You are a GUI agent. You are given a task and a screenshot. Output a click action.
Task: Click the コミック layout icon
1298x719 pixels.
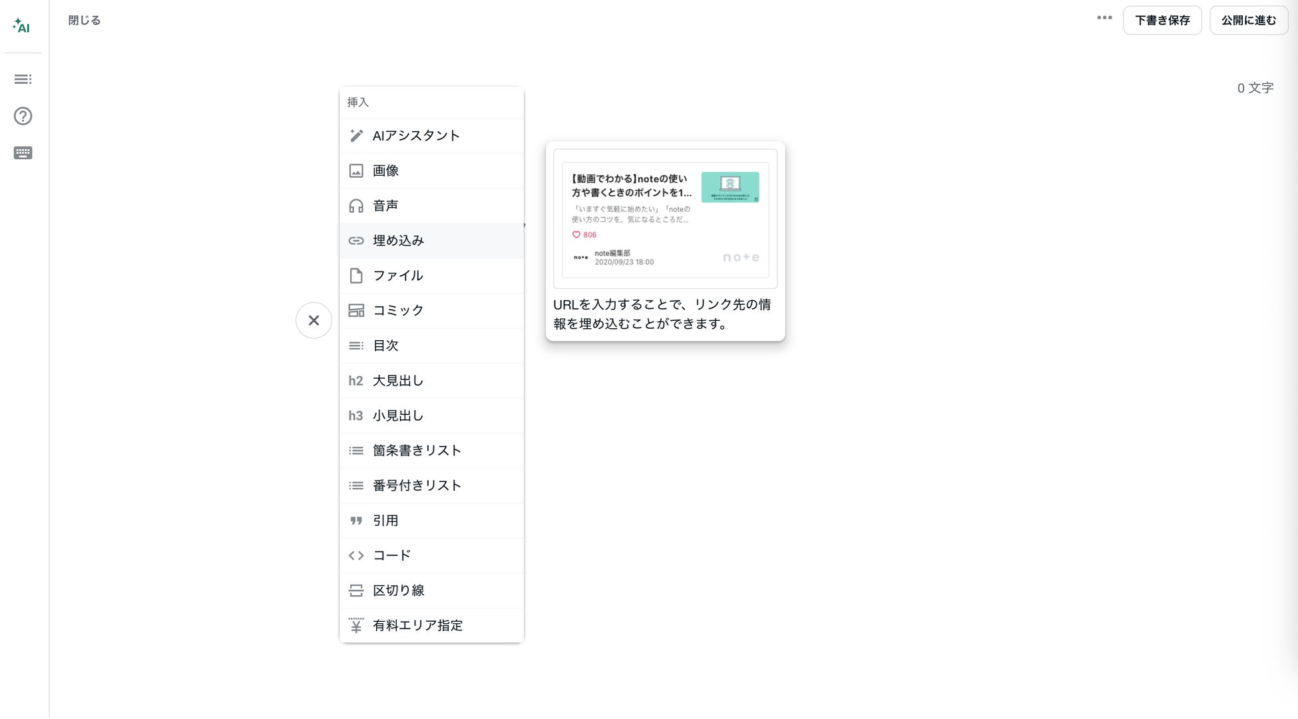pyautogui.click(x=356, y=310)
